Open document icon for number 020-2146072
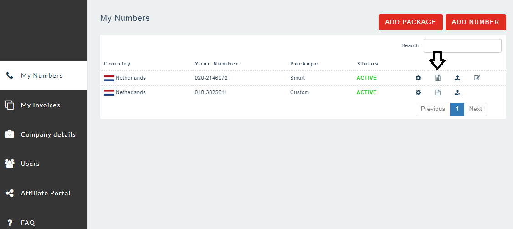The width and height of the screenshot is (513, 229). click(438, 78)
